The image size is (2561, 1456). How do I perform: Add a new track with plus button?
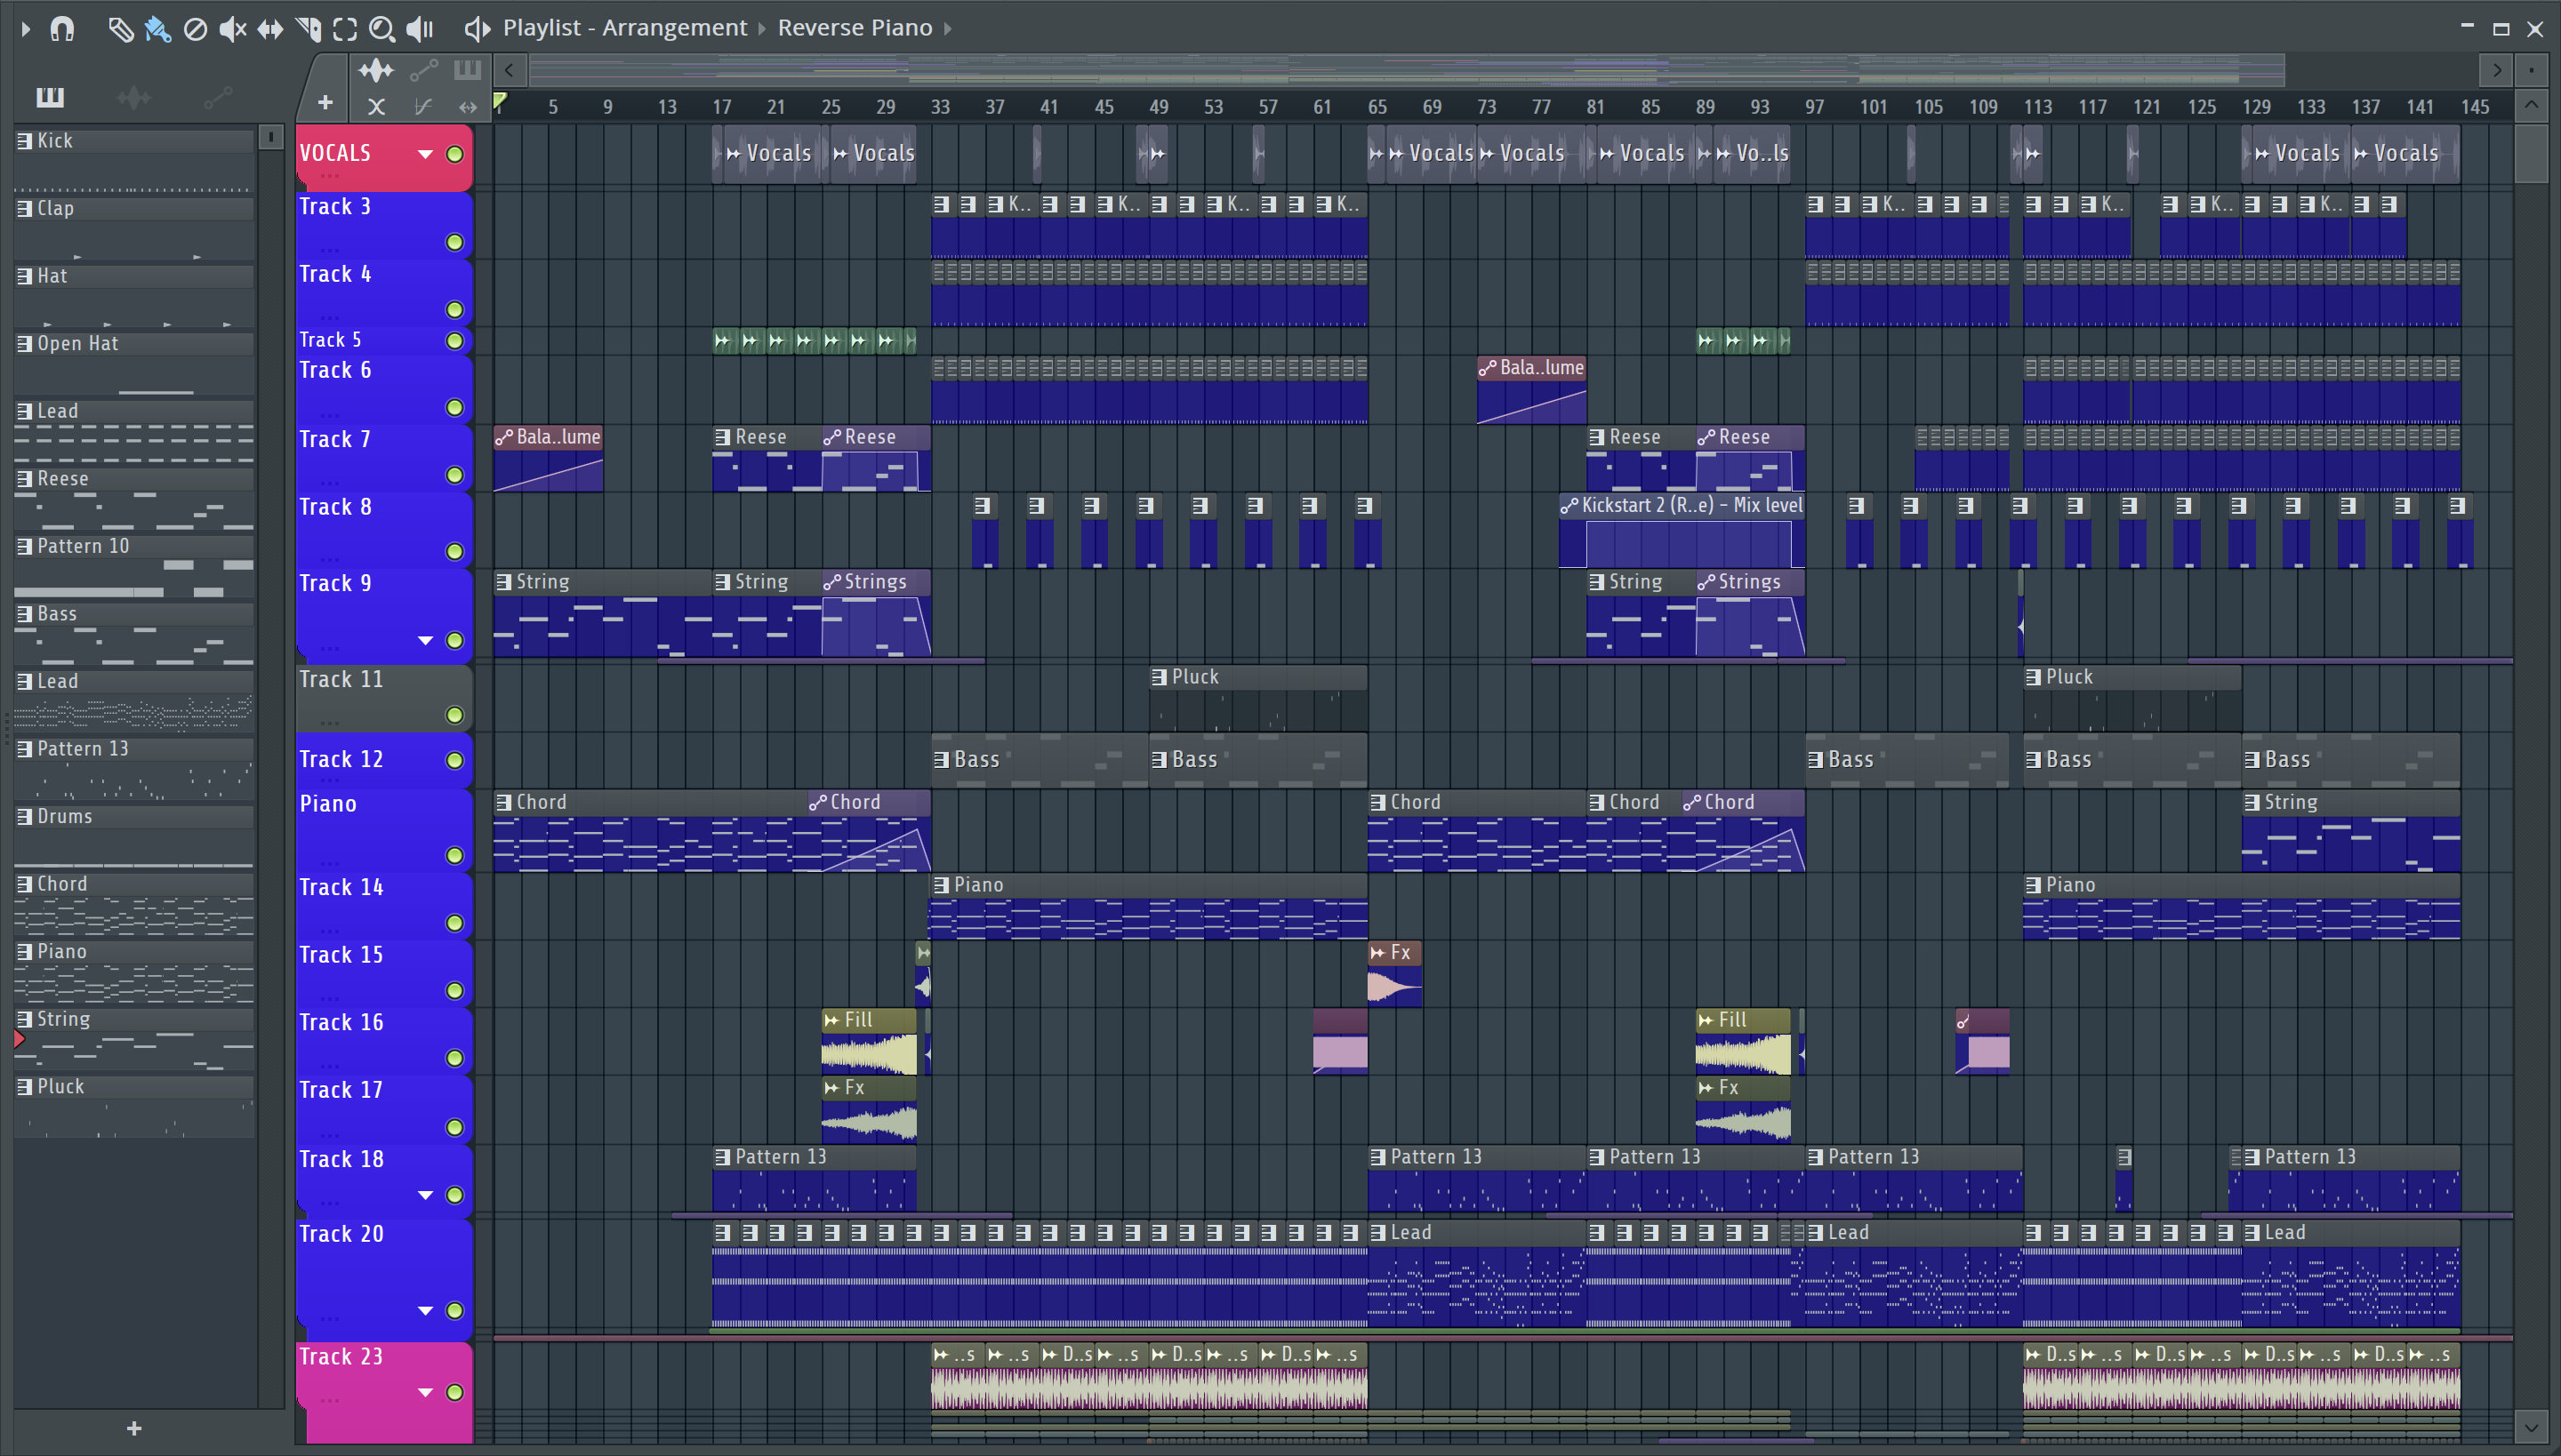[325, 102]
